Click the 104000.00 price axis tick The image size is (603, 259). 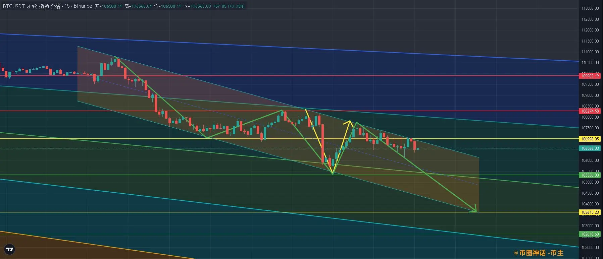pos(590,204)
